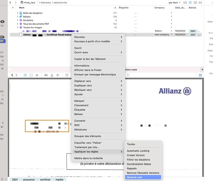
Task: Open the Convertir submenu
Action: [98, 121]
